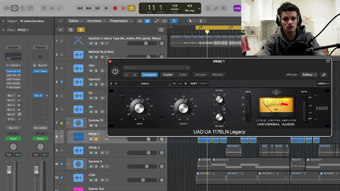Open the Editors pencil icon

[59, 8]
